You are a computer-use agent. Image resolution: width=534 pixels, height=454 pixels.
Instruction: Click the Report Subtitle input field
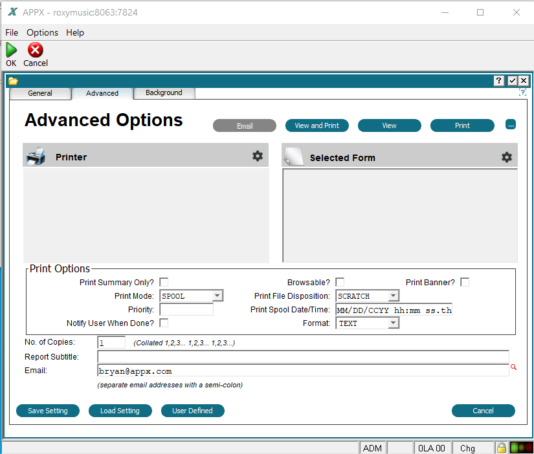coord(303,356)
